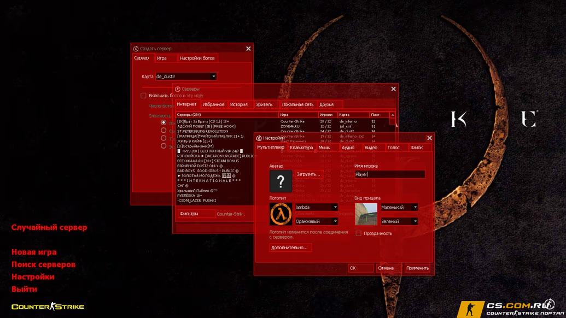Select the Интернет tab in Серверы

(x=186, y=104)
